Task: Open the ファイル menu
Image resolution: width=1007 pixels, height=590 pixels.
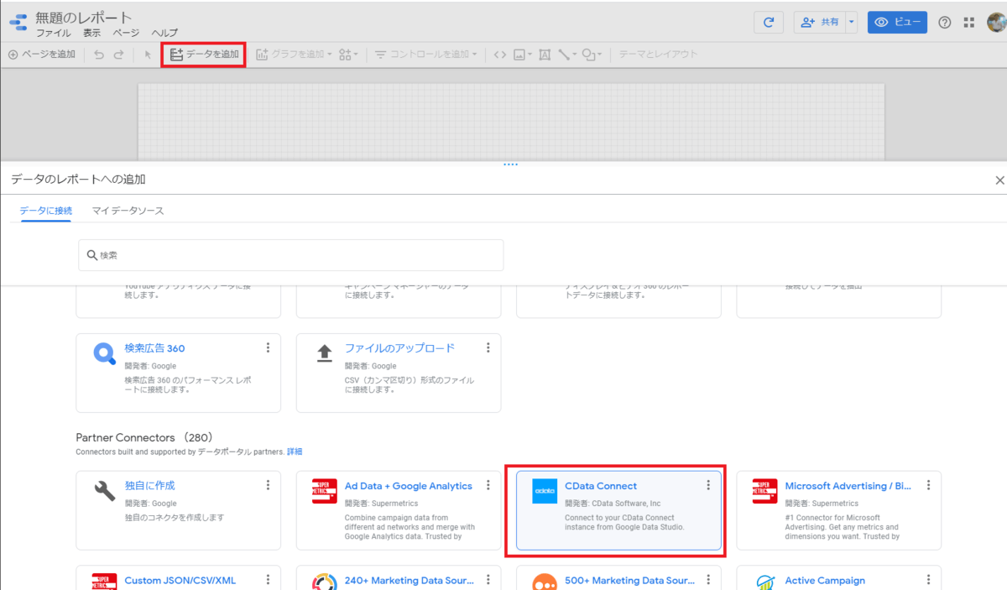Action: click(x=54, y=33)
